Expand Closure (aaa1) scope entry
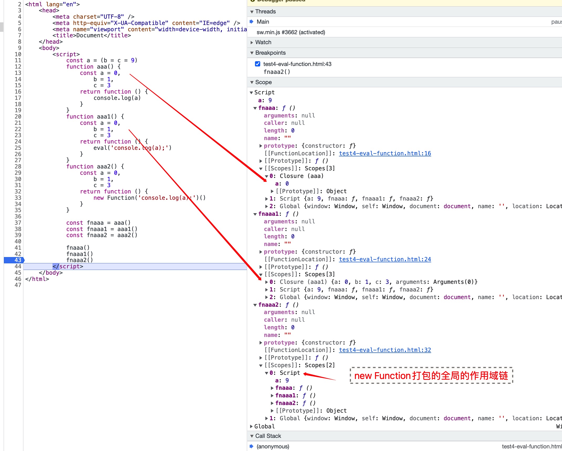 (x=267, y=282)
